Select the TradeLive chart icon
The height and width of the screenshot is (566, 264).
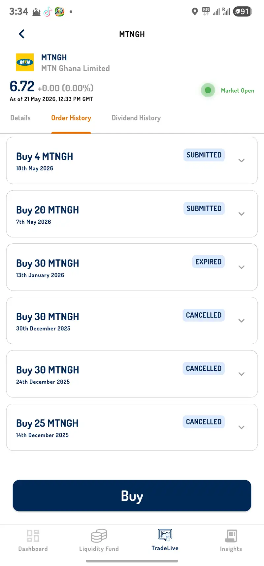(165, 535)
